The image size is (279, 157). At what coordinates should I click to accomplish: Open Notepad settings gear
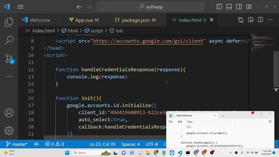tap(270, 121)
